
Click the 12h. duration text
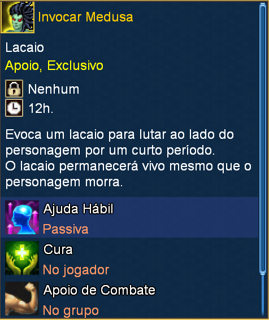tap(41, 108)
